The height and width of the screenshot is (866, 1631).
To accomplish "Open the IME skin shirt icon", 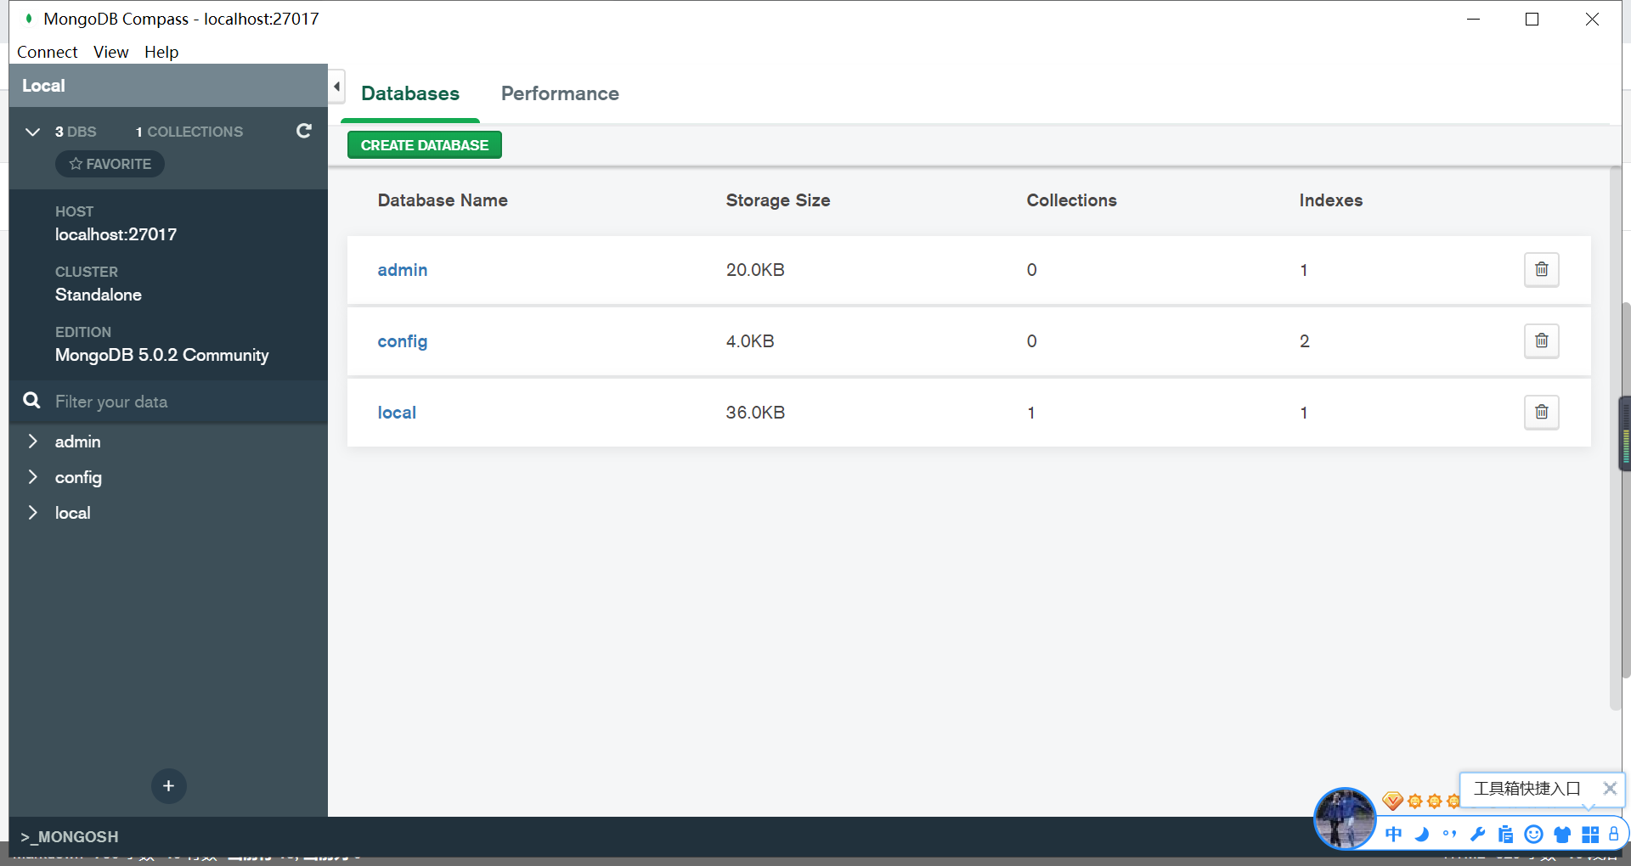I will [x=1561, y=834].
